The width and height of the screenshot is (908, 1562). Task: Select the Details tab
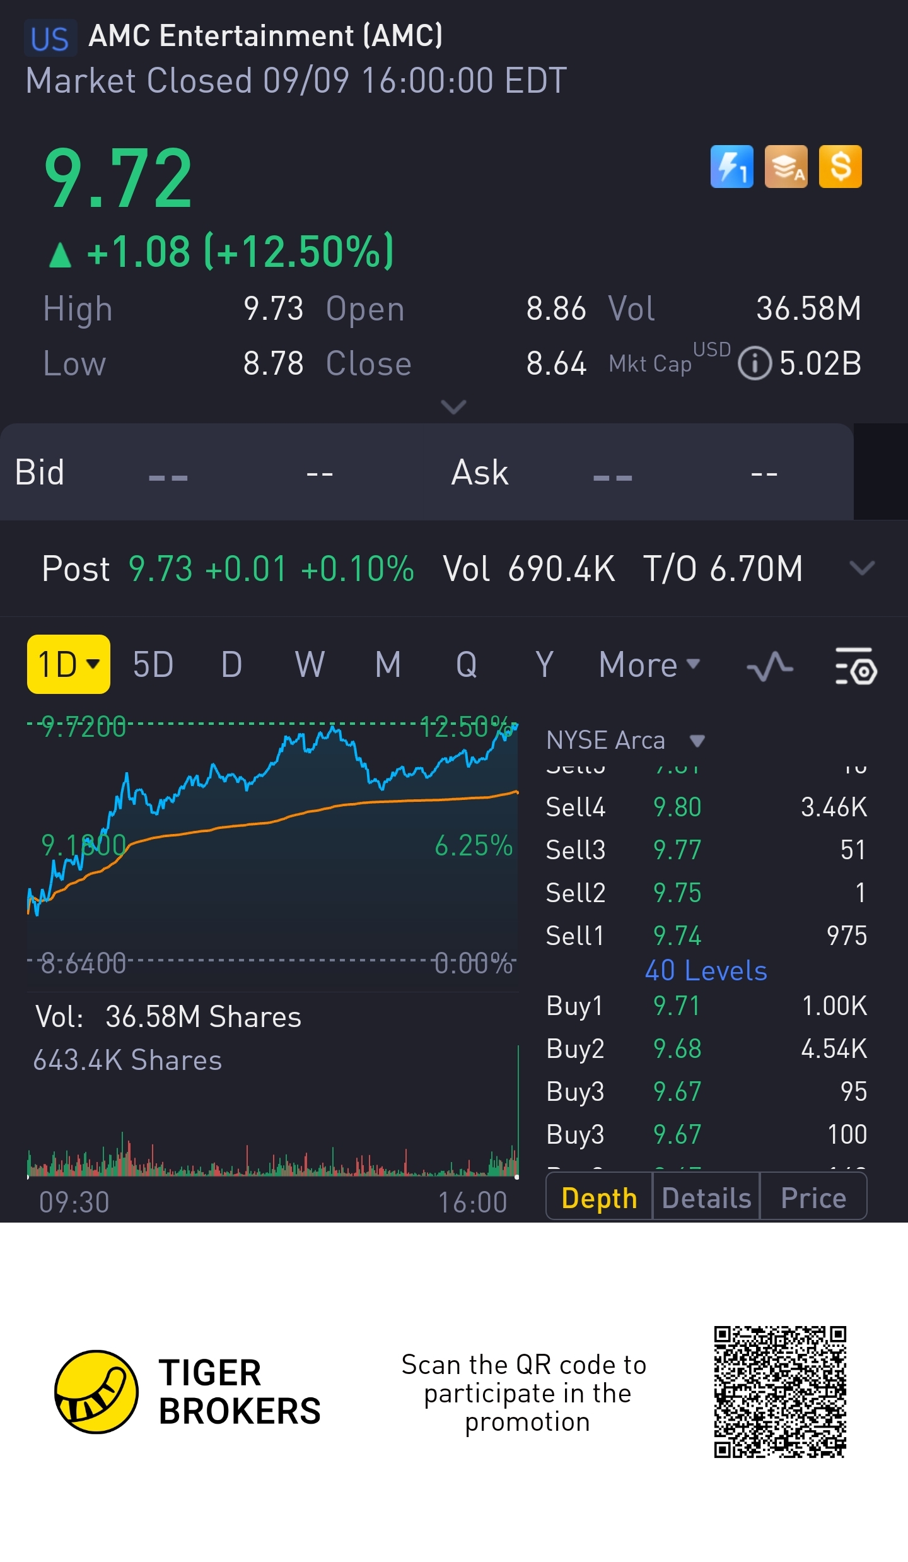tap(706, 1197)
